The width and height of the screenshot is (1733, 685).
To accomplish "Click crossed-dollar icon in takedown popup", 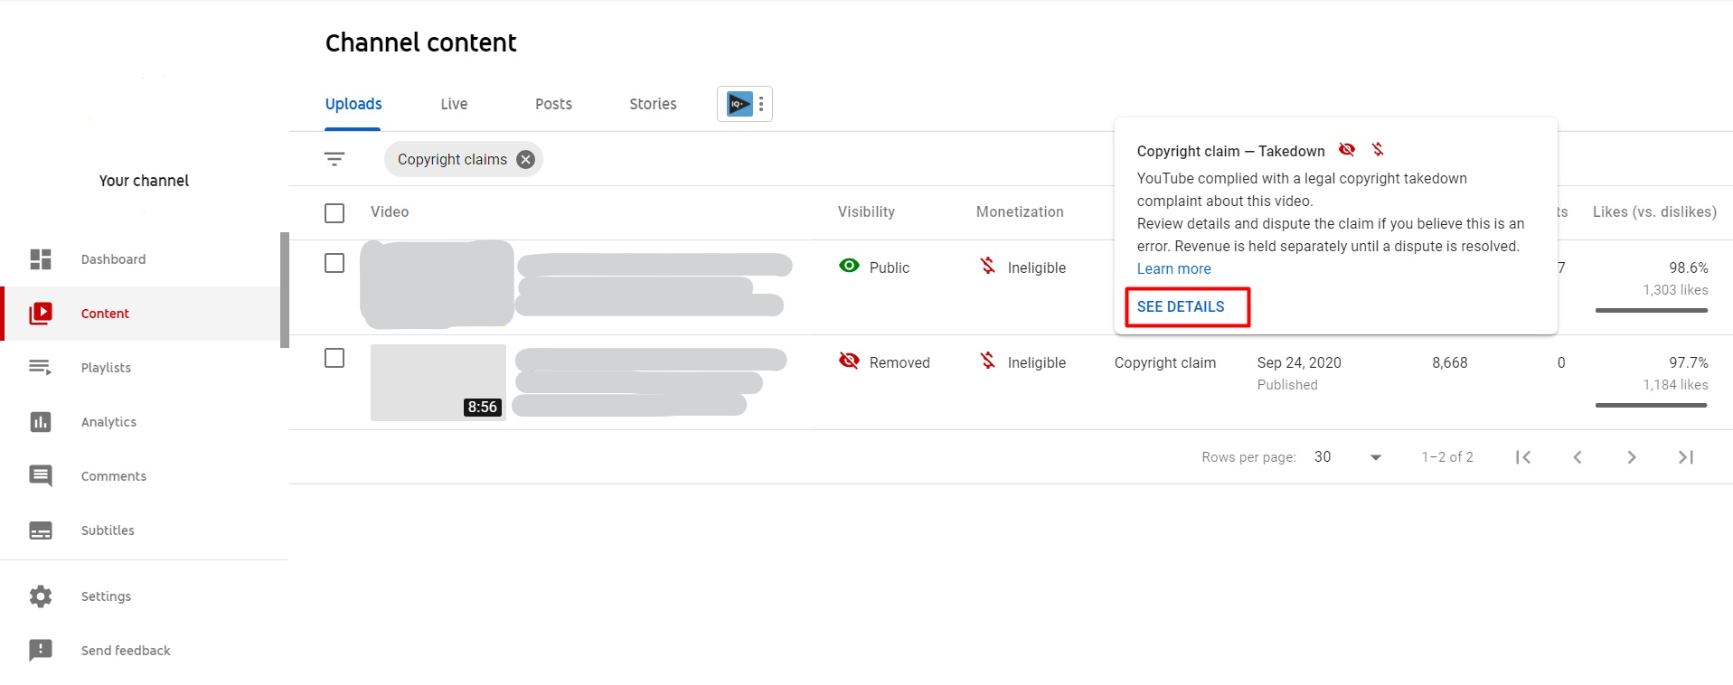I will coord(1378,149).
